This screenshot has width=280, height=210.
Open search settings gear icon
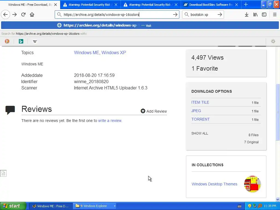[273, 41]
